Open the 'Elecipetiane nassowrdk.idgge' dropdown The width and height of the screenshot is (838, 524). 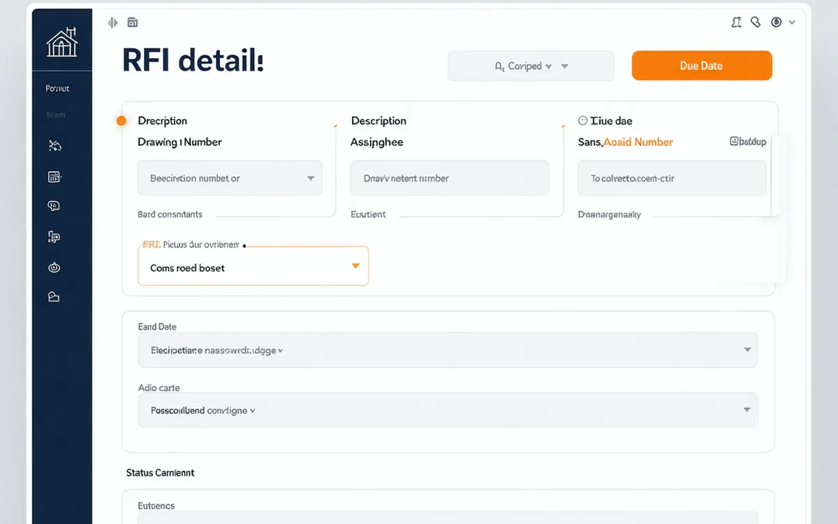tap(448, 350)
